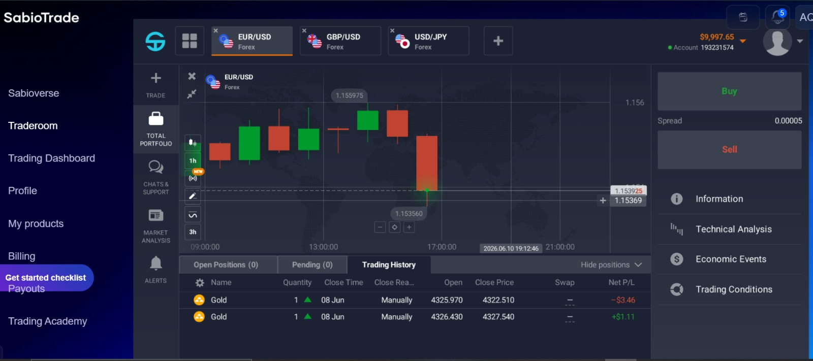This screenshot has height=361, width=813.
Task: Click Account 193231574 label
Action: tap(703, 48)
